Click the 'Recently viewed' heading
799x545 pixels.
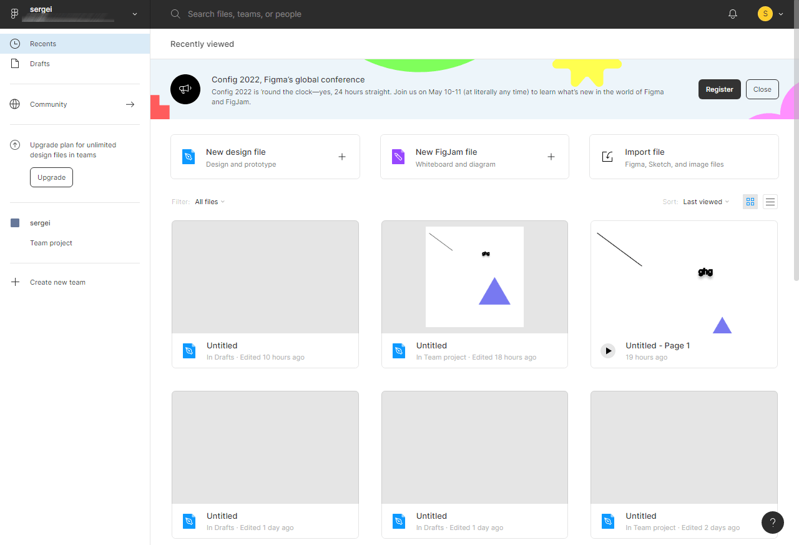202,44
